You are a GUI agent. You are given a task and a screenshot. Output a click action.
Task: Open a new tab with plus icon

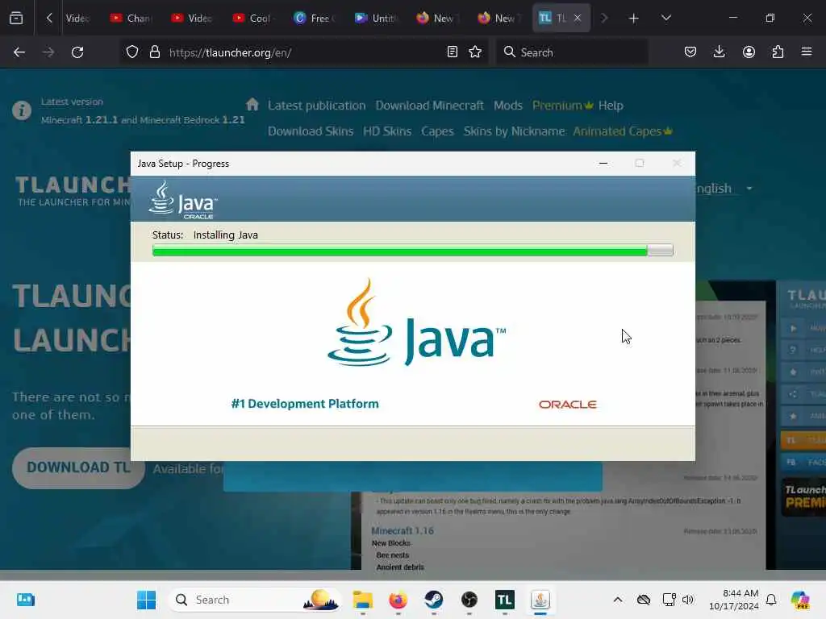pos(634,19)
